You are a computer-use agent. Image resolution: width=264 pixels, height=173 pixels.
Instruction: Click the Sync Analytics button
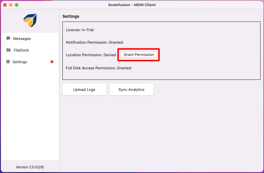tap(131, 89)
